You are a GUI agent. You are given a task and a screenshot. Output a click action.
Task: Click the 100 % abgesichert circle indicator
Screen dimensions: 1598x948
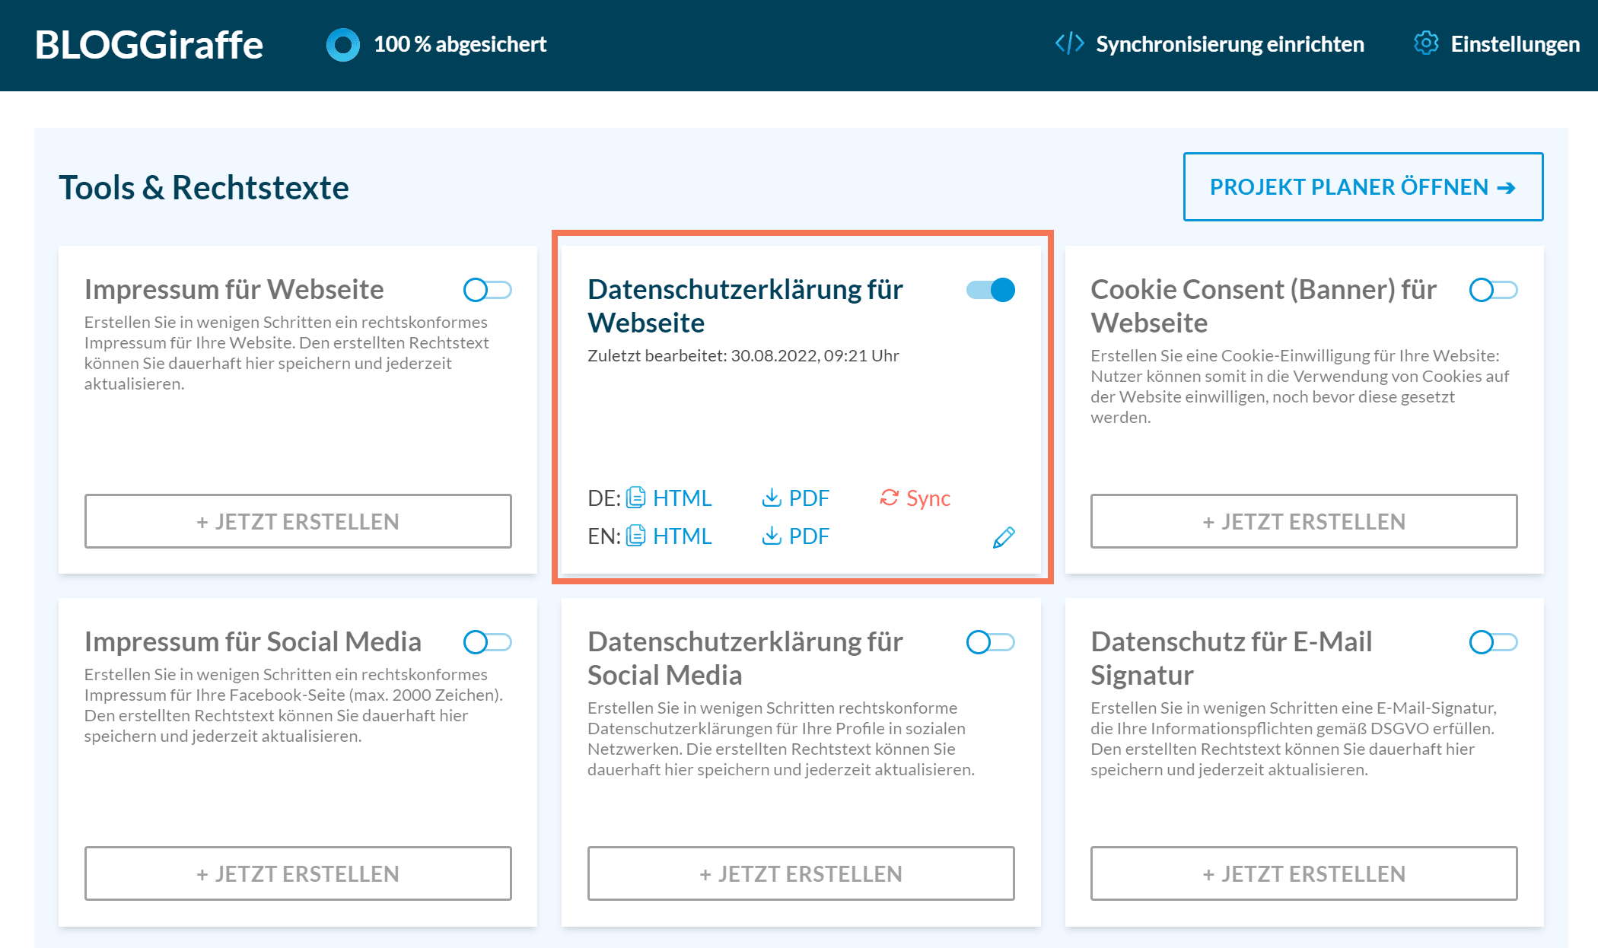coord(343,44)
